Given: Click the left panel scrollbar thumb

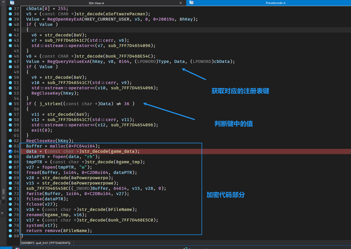Looking at the screenshot, I should [3, 191].
